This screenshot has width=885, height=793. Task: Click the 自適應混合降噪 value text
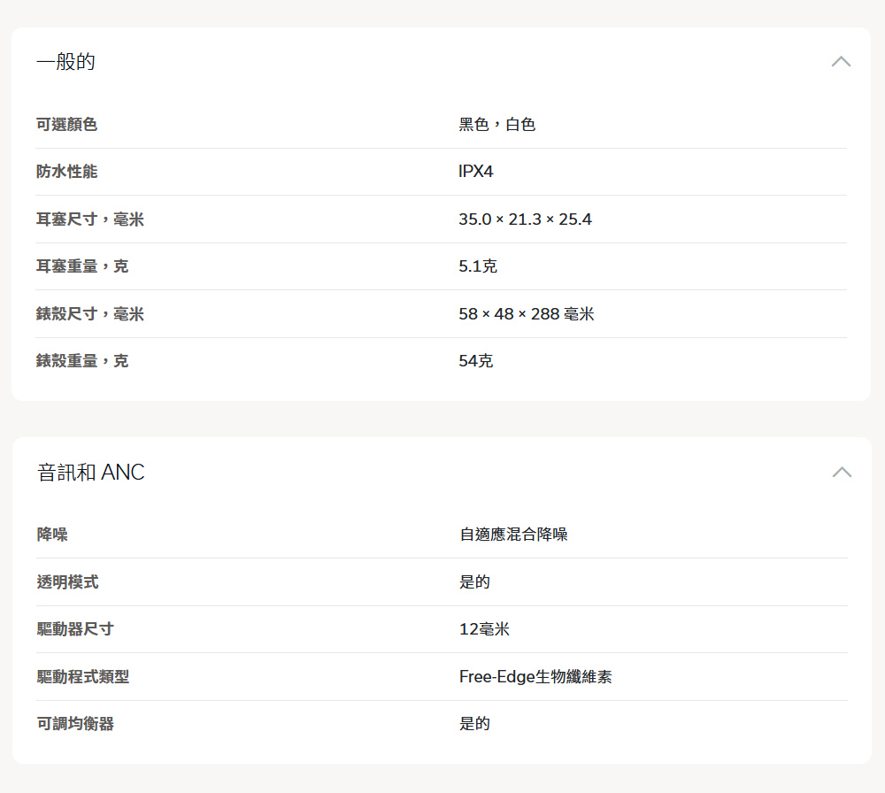point(513,535)
